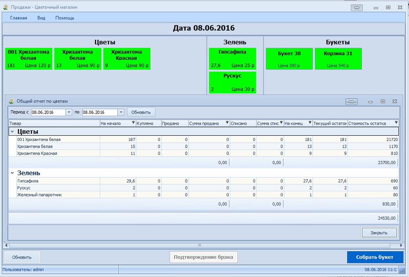Sort by the Продано column header

click(x=175, y=123)
